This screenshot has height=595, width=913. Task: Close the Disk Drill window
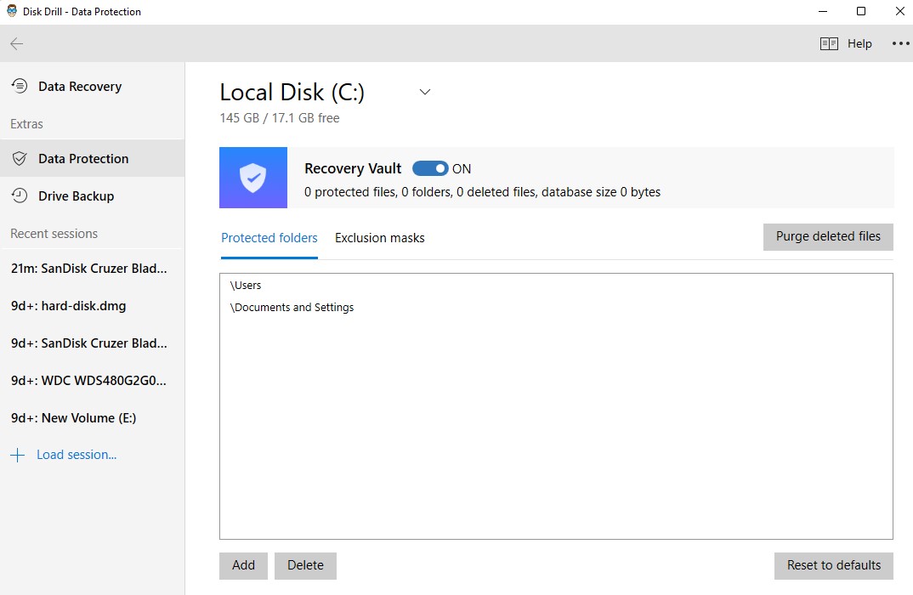tap(899, 12)
